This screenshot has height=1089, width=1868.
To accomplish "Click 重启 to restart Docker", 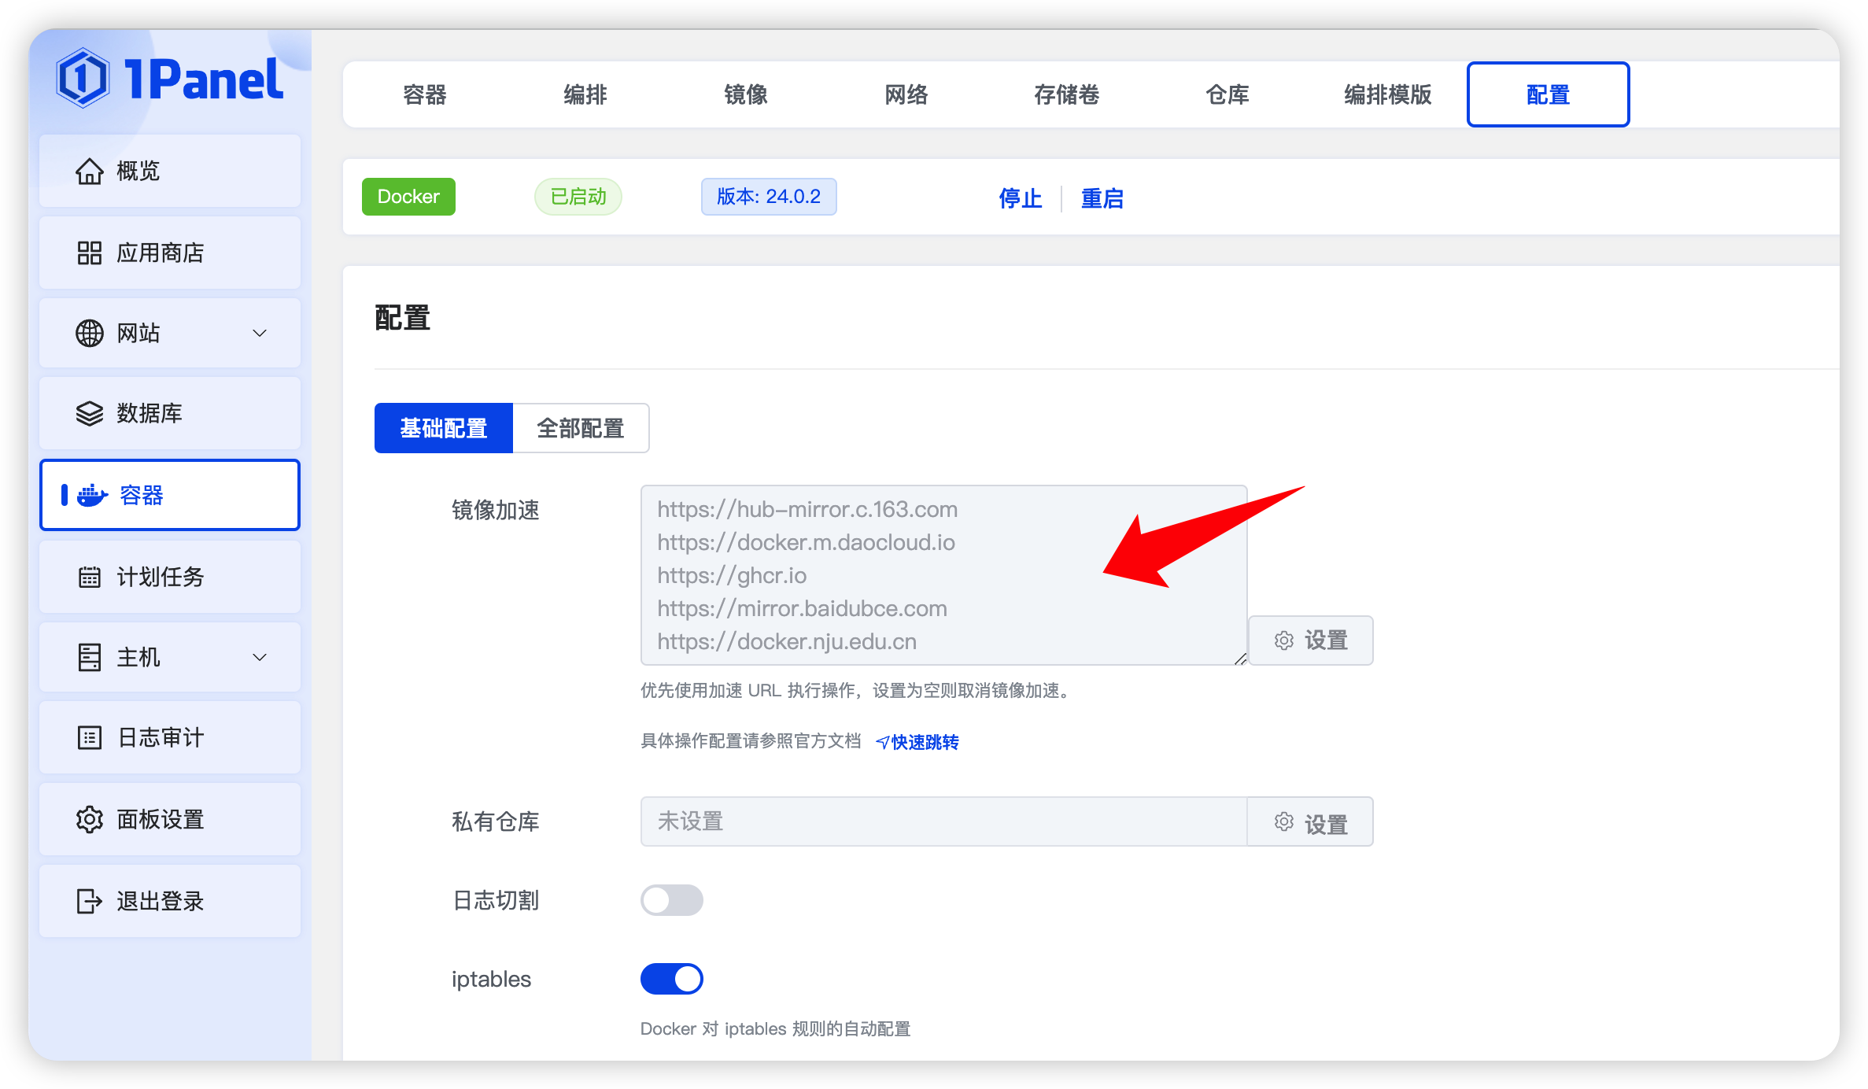I will (x=1102, y=198).
